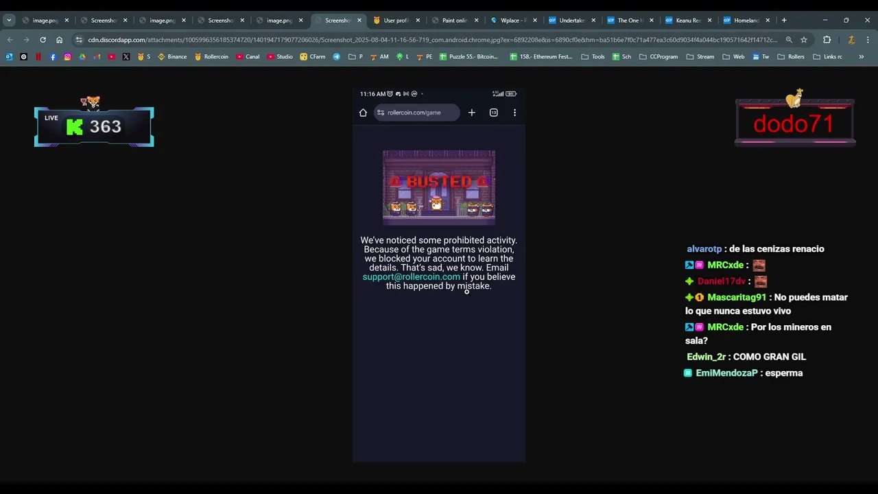Viewport: 878px width, 494px height.
Task: Open the Canal YouTube bookmark
Action: (x=248, y=57)
